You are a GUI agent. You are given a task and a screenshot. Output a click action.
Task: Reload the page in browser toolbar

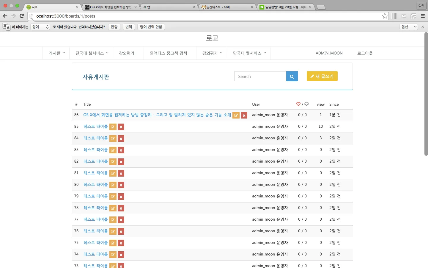pos(22,16)
